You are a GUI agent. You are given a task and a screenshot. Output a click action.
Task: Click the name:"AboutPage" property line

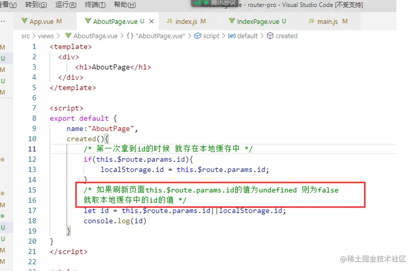coord(102,129)
